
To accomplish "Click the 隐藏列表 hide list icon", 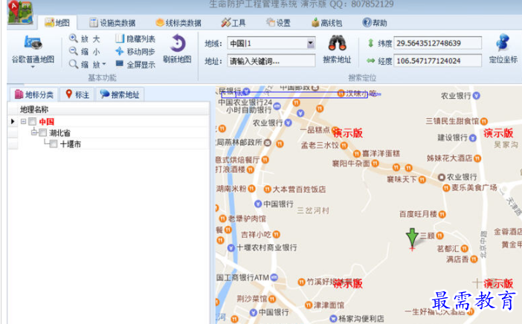I will pos(119,39).
